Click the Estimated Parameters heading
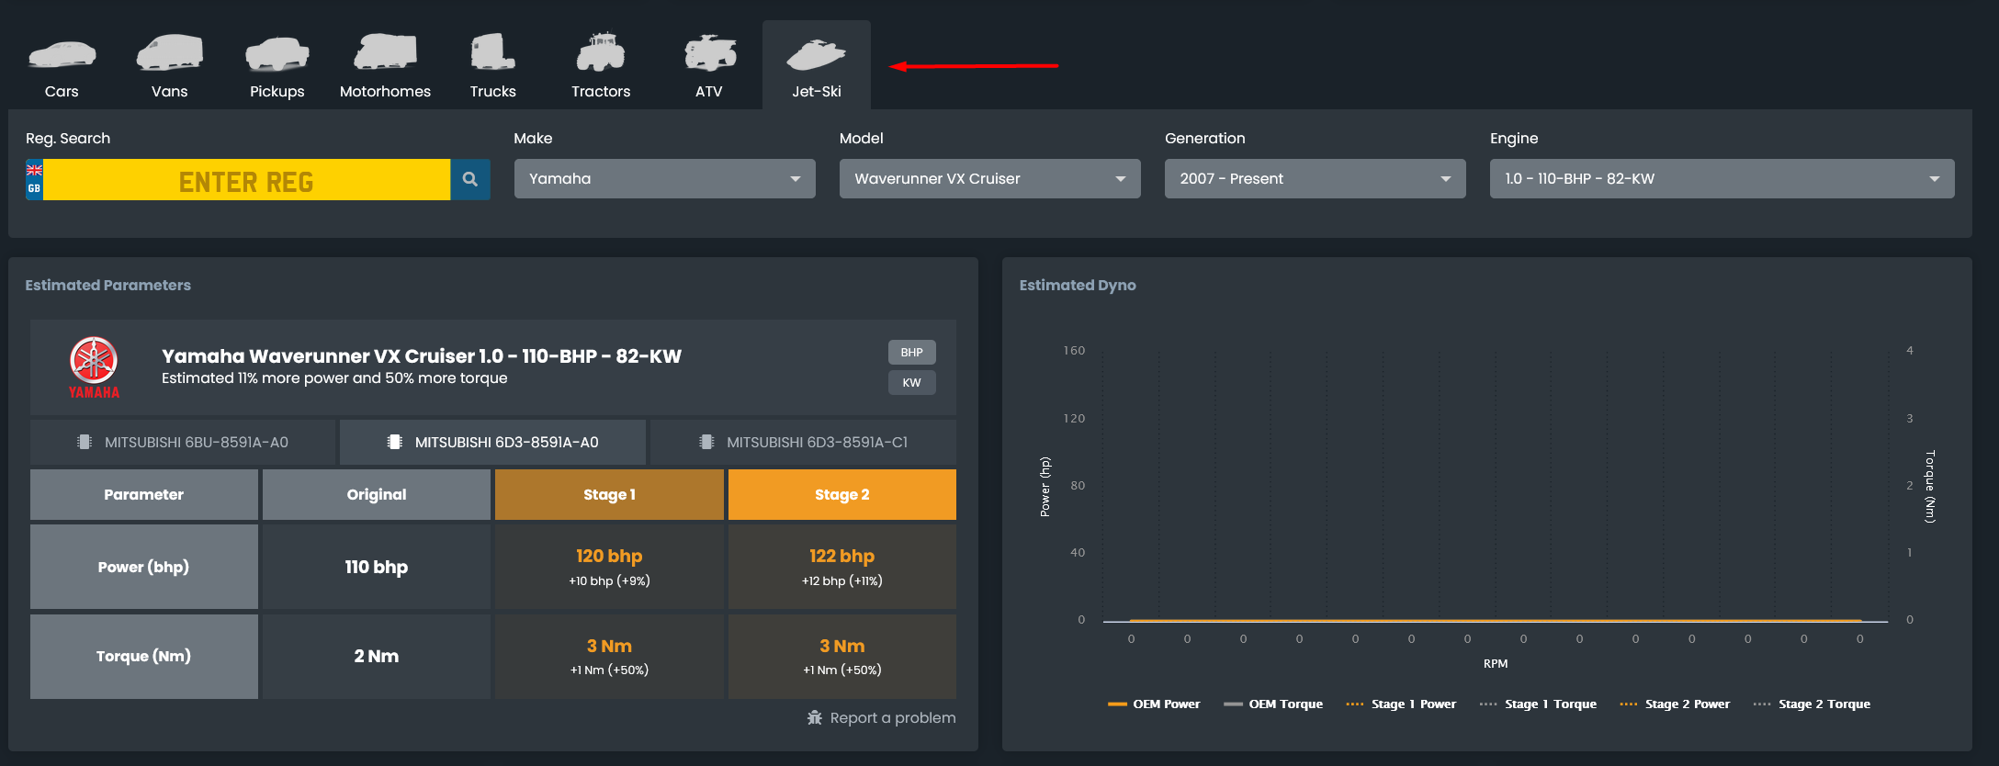This screenshot has height=766, width=1999. click(x=108, y=286)
